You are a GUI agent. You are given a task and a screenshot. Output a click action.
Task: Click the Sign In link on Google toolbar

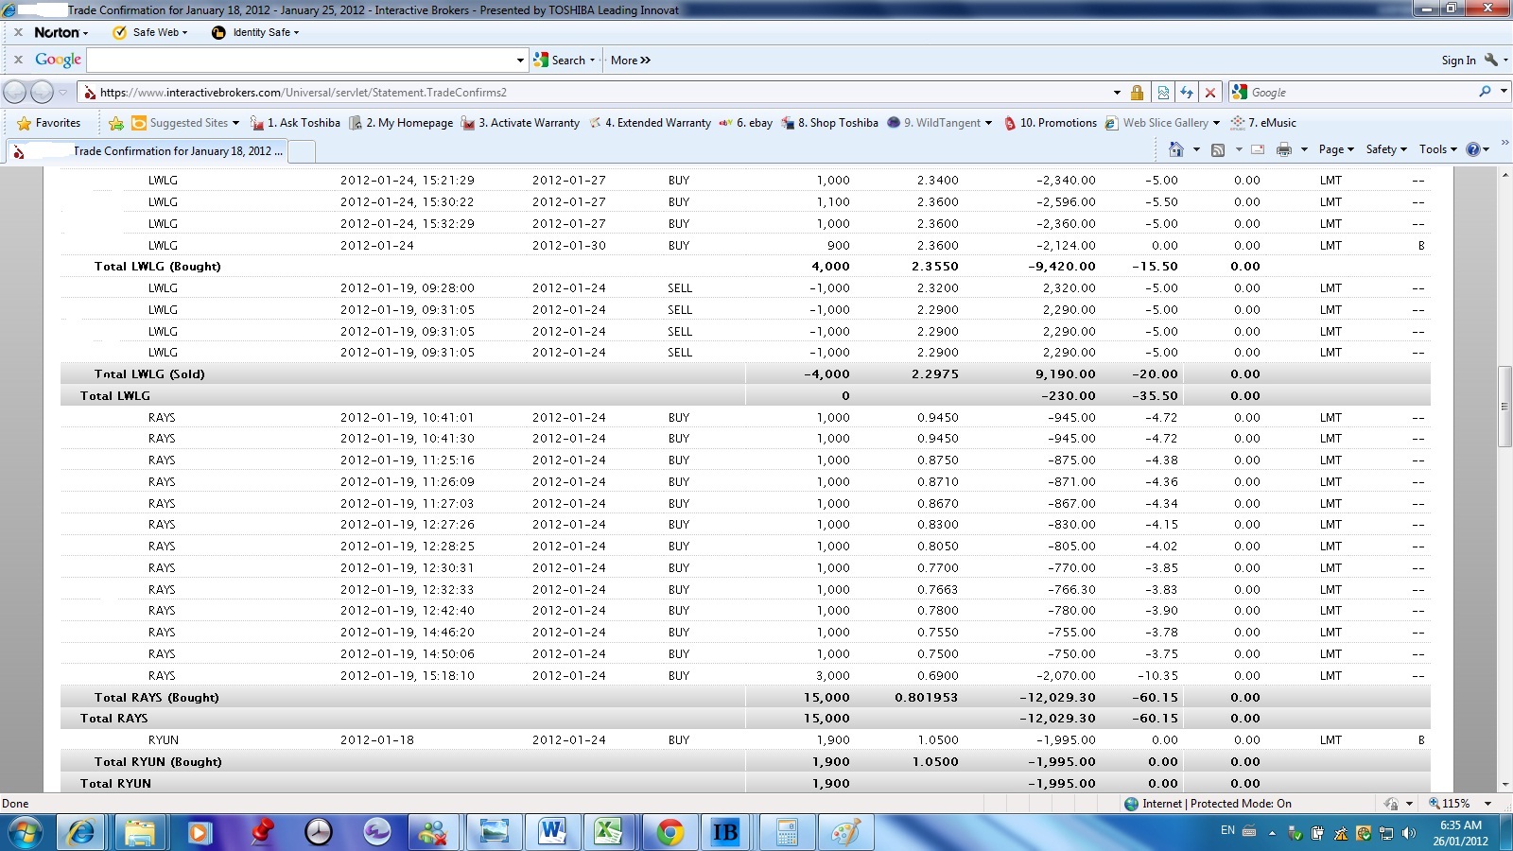(1458, 61)
